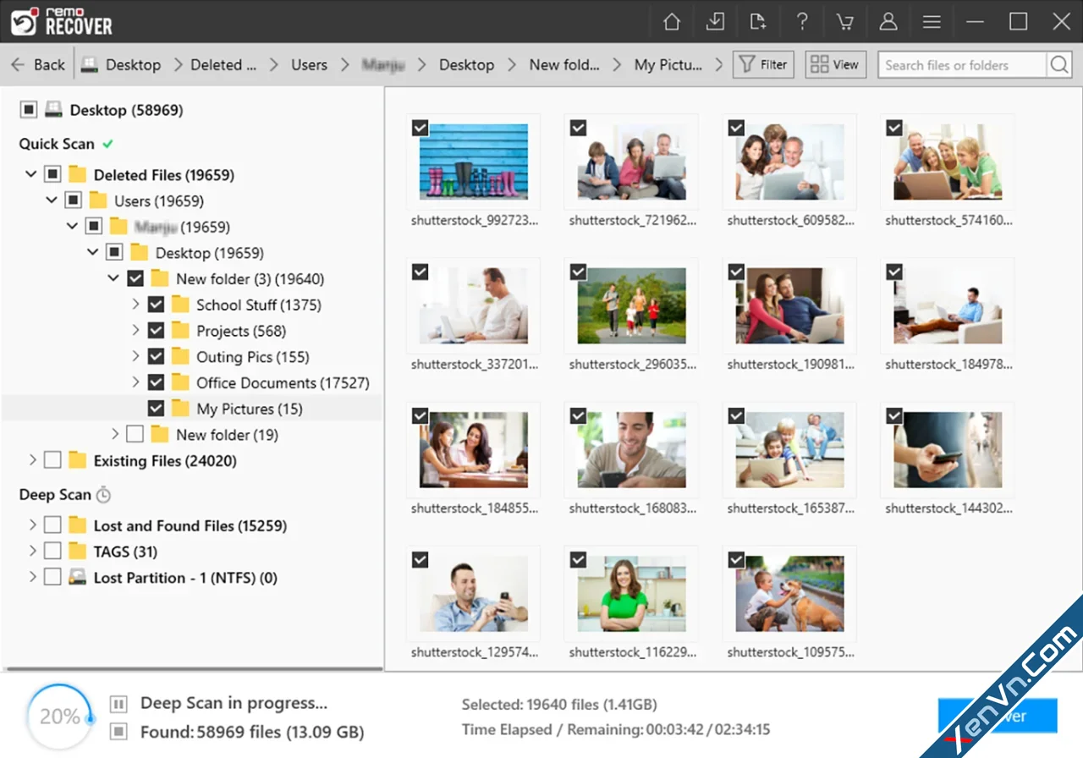Check Existing Files (24020) checkbox
Screen dimensions: 1083x758
click(x=52, y=461)
